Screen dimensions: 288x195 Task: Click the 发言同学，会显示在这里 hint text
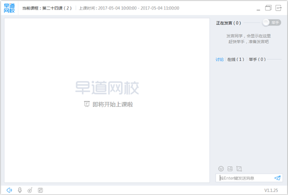pyautogui.click(x=249, y=36)
